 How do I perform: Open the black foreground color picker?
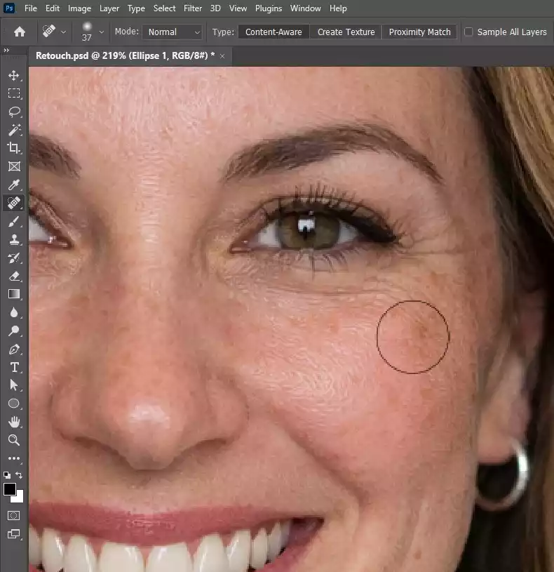click(x=9, y=488)
